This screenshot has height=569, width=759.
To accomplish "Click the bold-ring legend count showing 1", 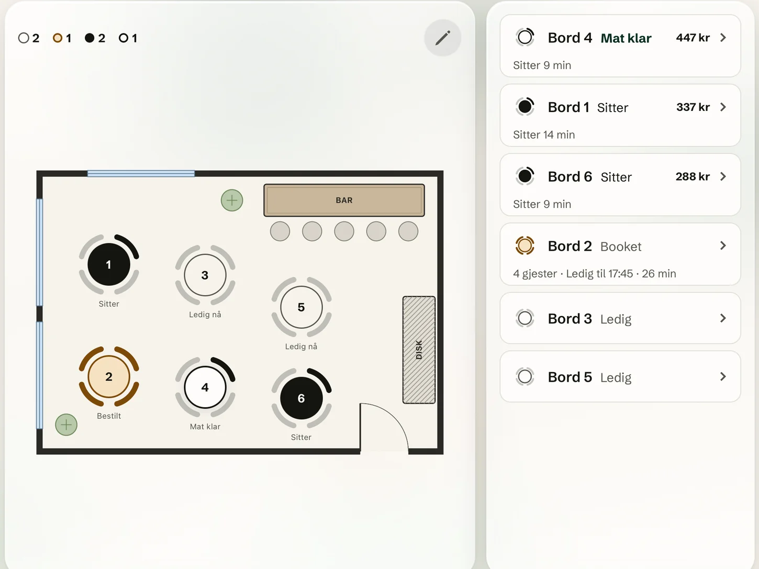I will 128,38.
